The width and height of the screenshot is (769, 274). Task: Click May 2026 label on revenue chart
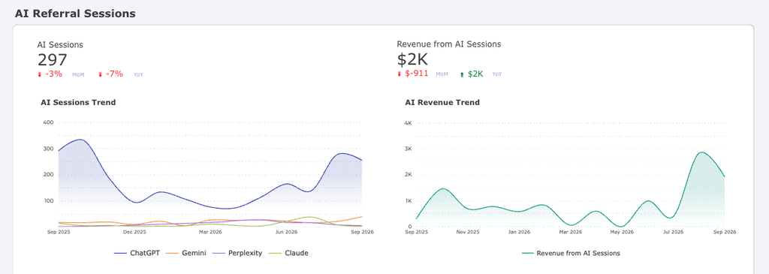click(622, 232)
